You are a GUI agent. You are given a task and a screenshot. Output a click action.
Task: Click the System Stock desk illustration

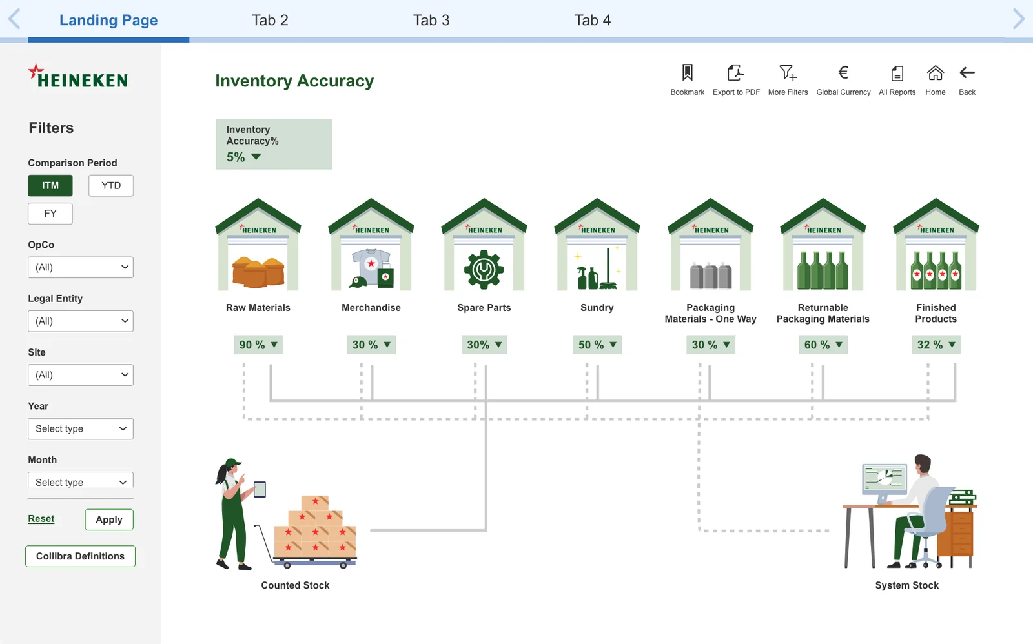click(x=909, y=511)
